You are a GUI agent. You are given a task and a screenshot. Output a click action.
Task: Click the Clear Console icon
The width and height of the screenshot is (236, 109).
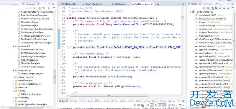(x=148, y=105)
